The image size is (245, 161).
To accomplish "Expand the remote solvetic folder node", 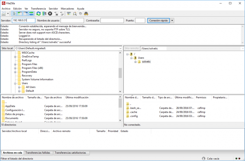I will tap(135, 62).
